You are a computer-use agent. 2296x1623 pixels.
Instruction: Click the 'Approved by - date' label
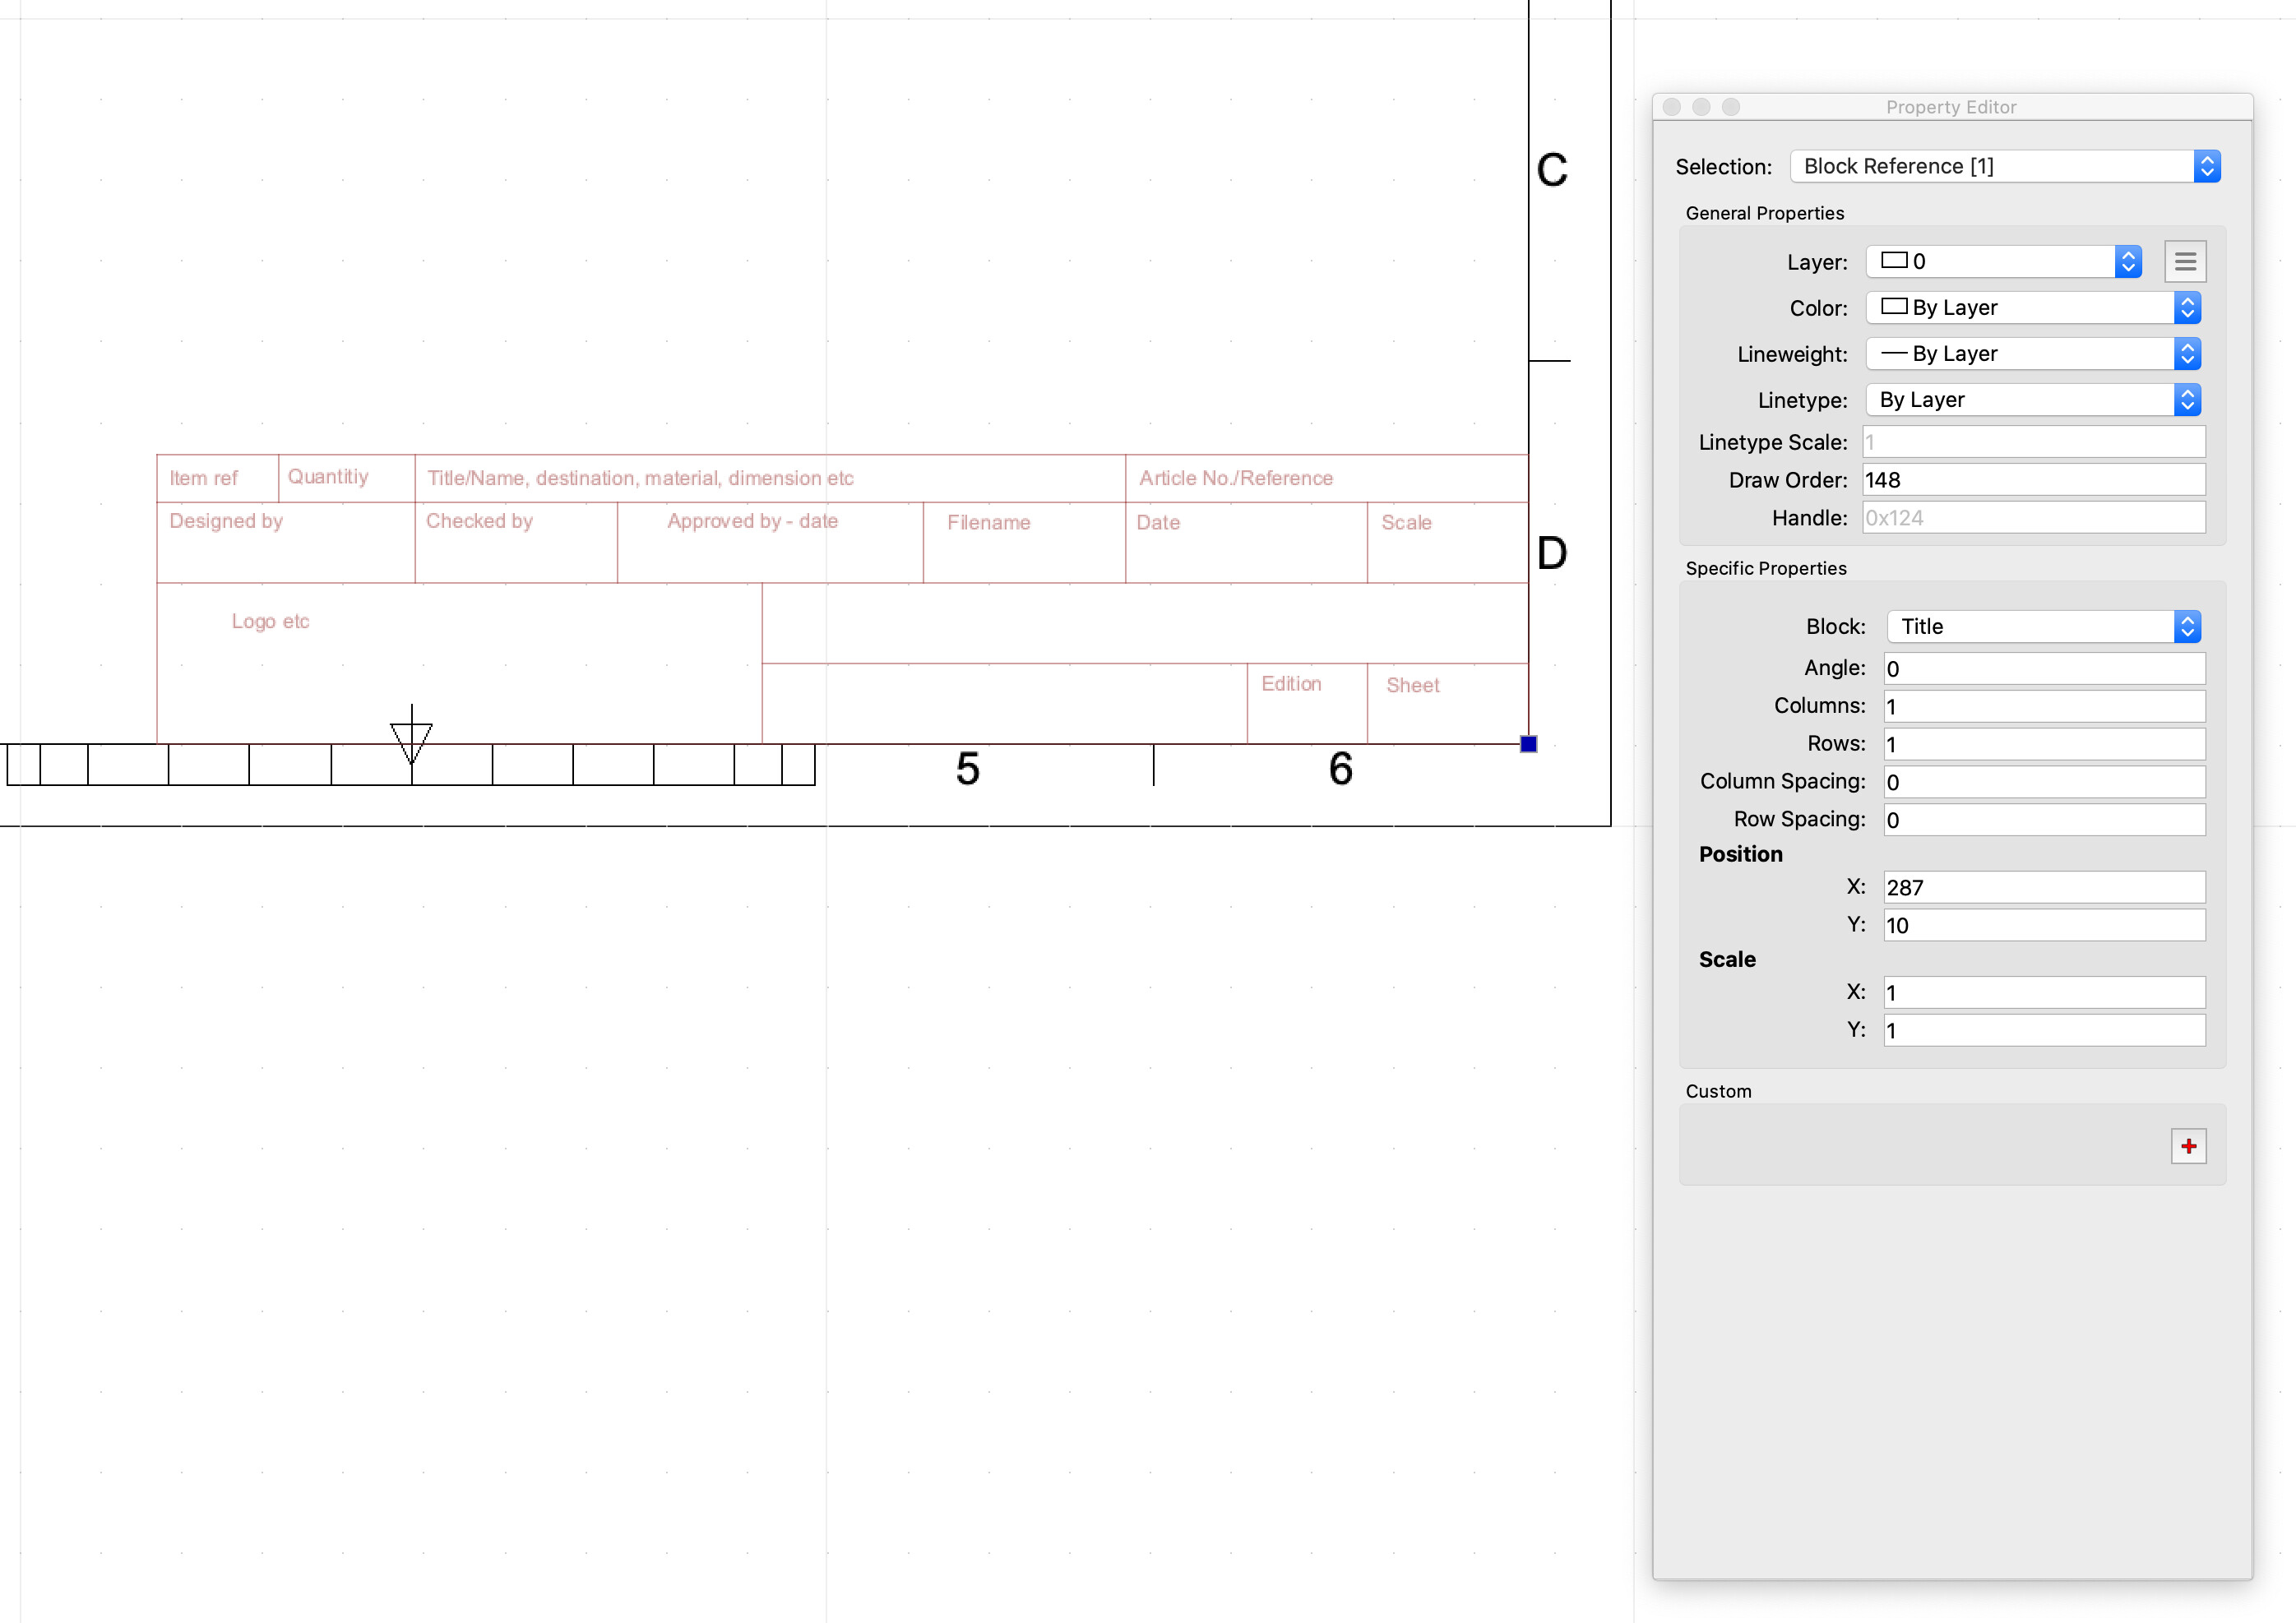point(752,521)
